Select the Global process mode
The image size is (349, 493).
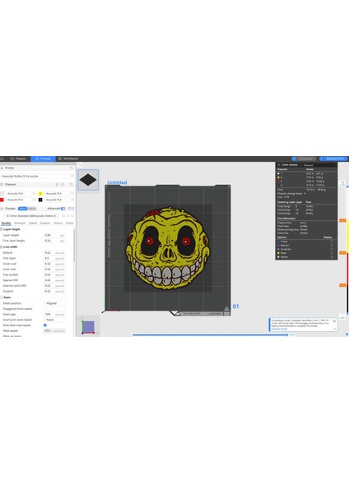(23, 209)
